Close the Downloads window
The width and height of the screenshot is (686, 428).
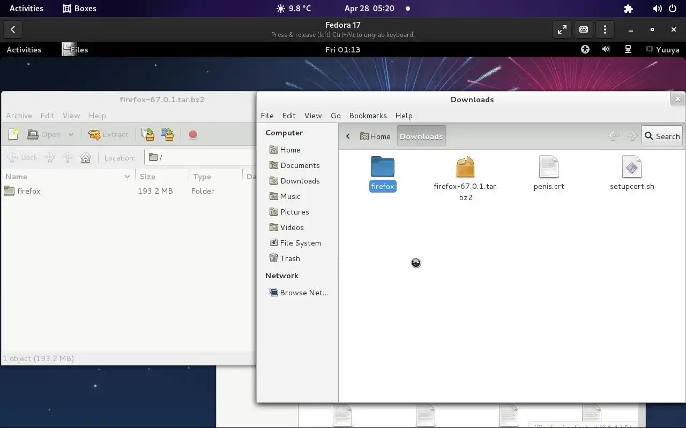[677, 99]
